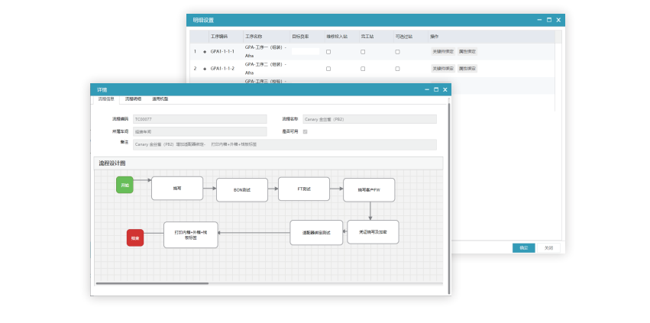Screen dimensions: 650x323
Task: Select the 烧写客户FW flow node
Action: 369,190
